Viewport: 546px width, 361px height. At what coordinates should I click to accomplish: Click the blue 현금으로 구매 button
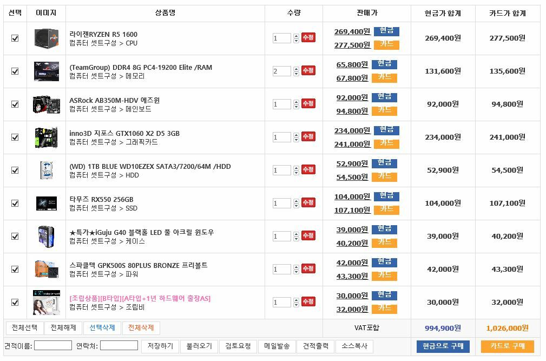[x=443, y=346]
